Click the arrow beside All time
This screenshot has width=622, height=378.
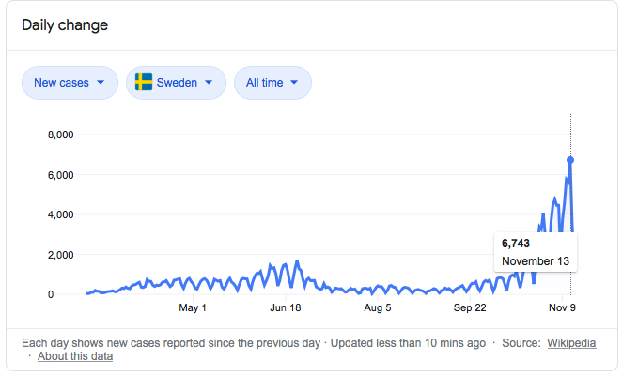294,83
